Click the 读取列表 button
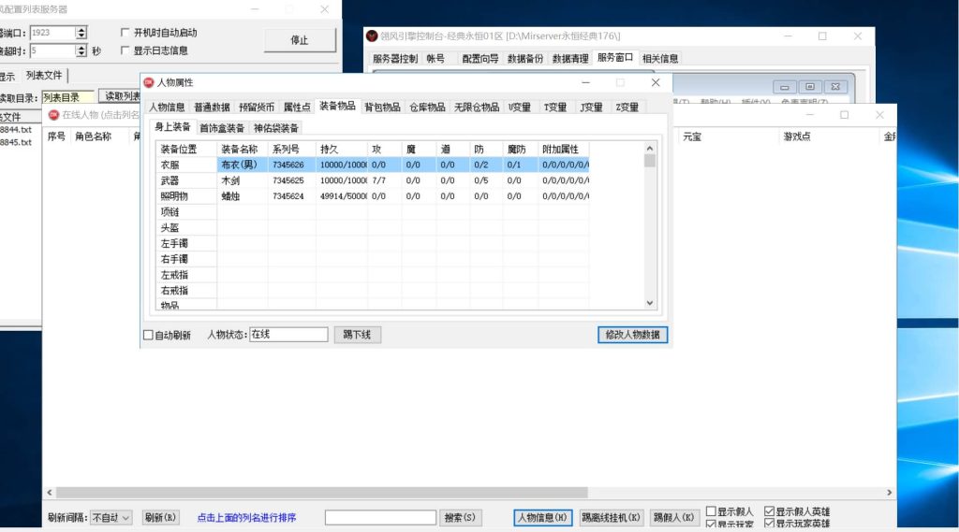 click(121, 96)
